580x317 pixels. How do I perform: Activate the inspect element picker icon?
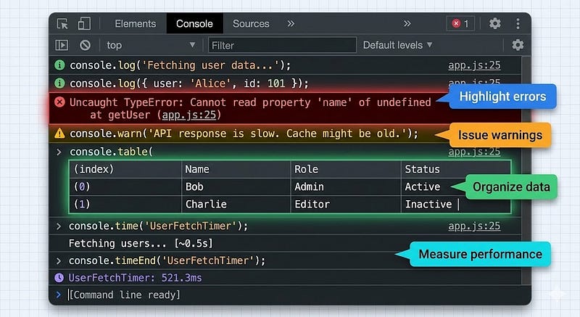(x=62, y=24)
